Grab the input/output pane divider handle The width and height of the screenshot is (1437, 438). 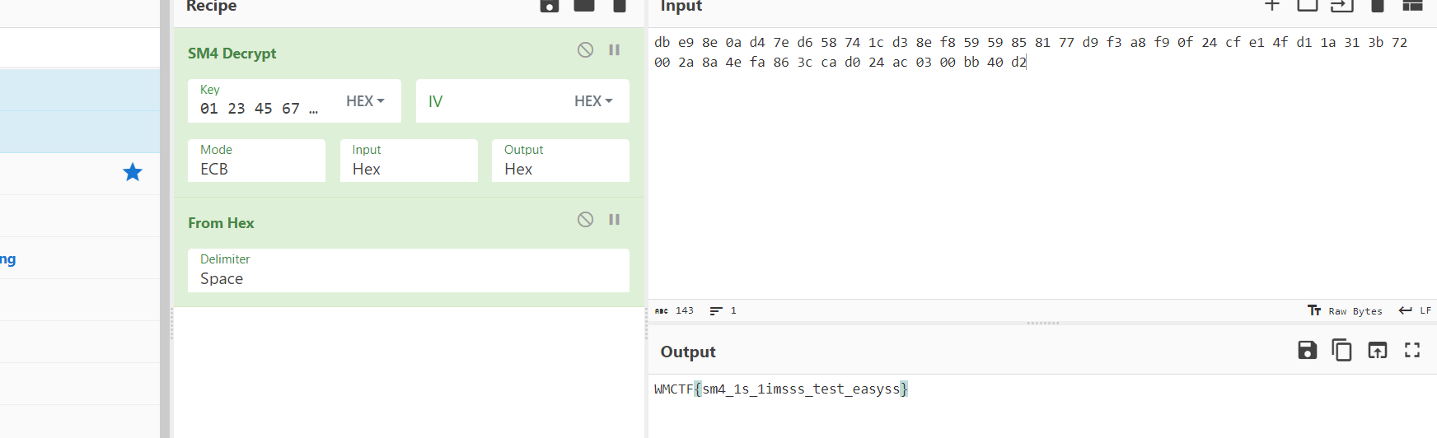1042,323
